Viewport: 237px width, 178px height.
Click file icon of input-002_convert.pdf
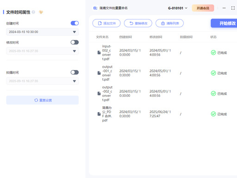[99, 52]
